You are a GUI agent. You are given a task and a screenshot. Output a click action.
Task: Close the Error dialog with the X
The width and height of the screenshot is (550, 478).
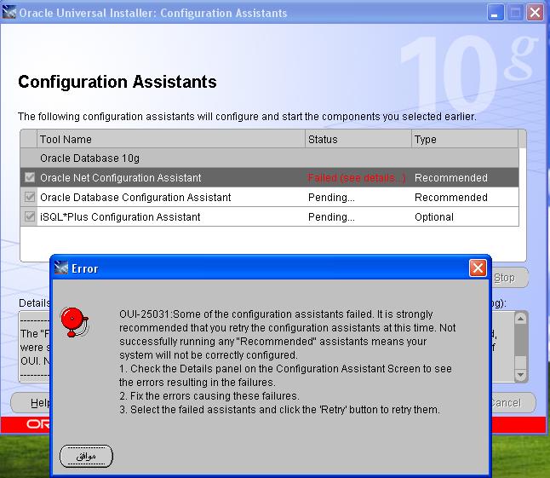(x=478, y=268)
